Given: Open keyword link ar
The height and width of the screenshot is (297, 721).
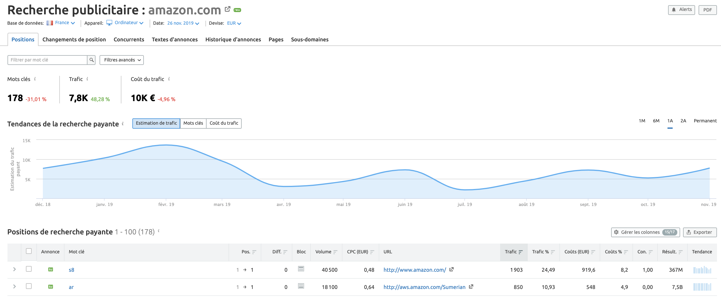Looking at the screenshot, I should 71,287.
